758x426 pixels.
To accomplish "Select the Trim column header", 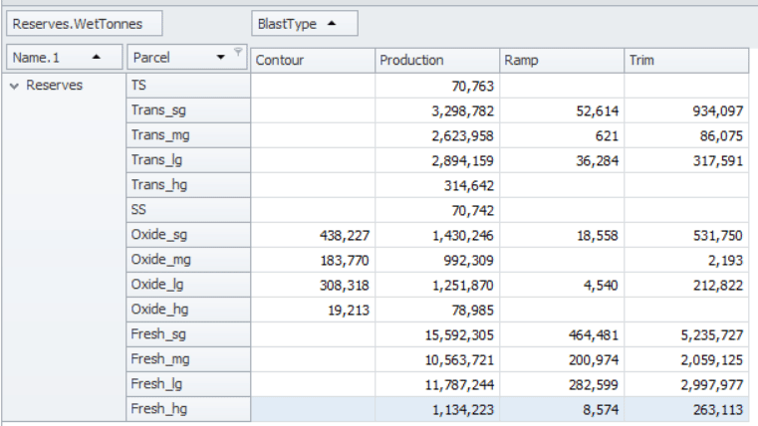I will click(x=685, y=61).
